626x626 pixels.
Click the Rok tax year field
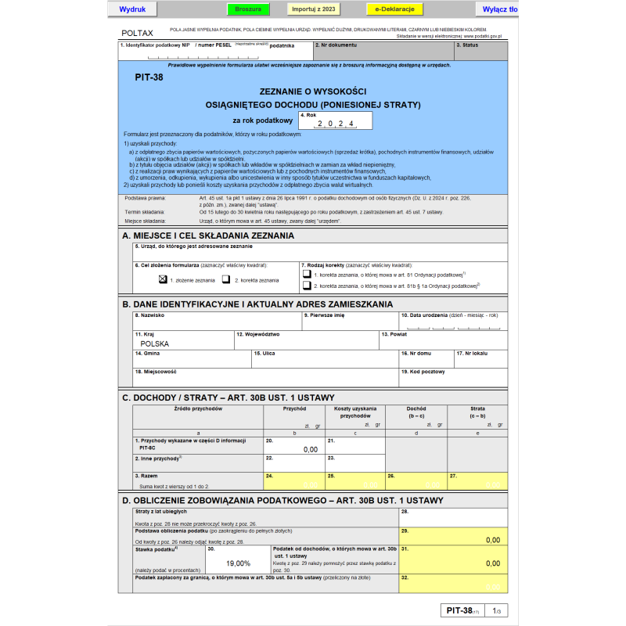335,124
